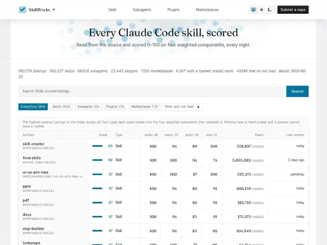The image size is (327, 245).
Task: Click the adopt value 83 for mcp-builder
Action: point(195,231)
